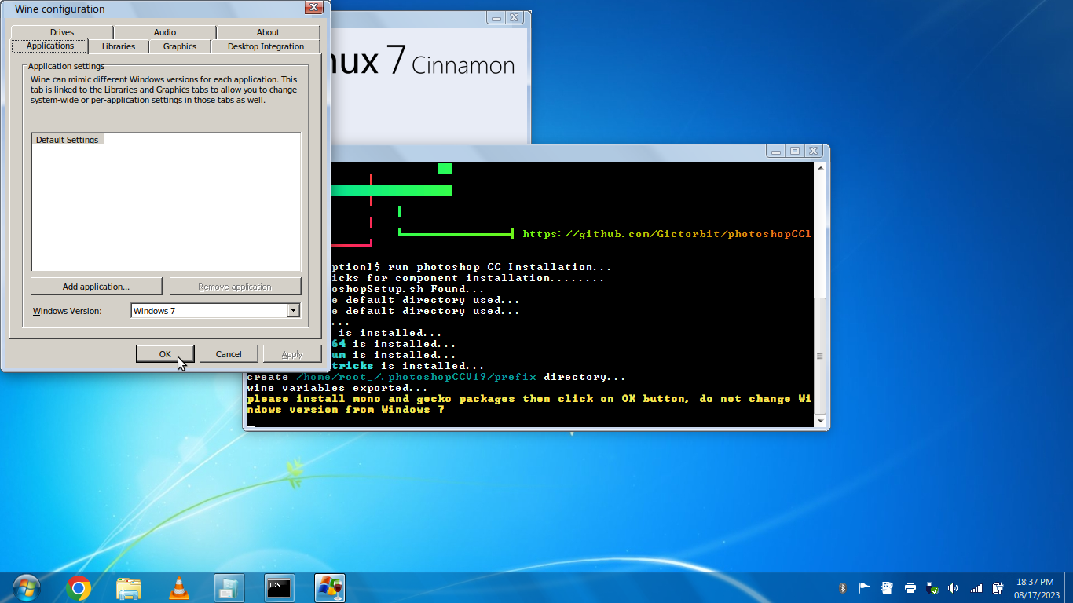Image resolution: width=1073 pixels, height=603 pixels.
Task: Switch to the Drives tab
Action: 62,32
